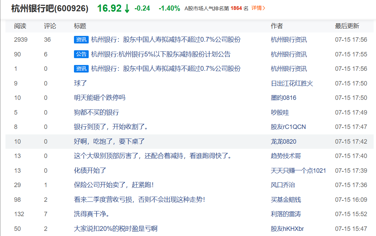Click the price change -0.24
This screenshot has width=376, height=236.
coord(142,9)
